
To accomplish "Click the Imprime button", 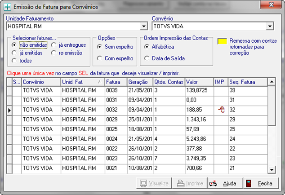I will tap(190, 183).
